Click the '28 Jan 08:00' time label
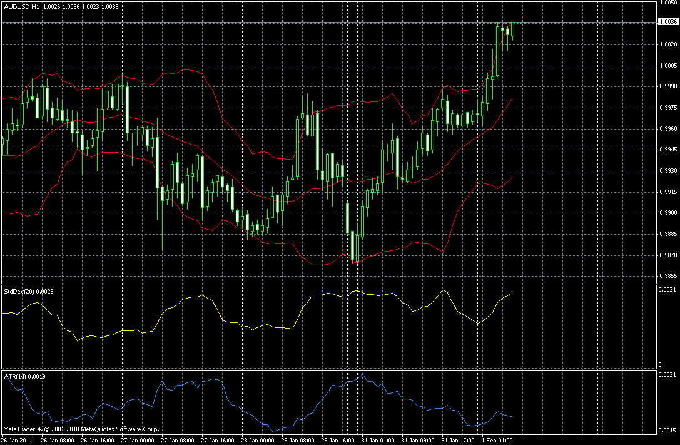The height and width of the screenshot is (445, 680). tap(298, 441)
